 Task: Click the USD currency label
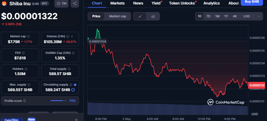255,114
